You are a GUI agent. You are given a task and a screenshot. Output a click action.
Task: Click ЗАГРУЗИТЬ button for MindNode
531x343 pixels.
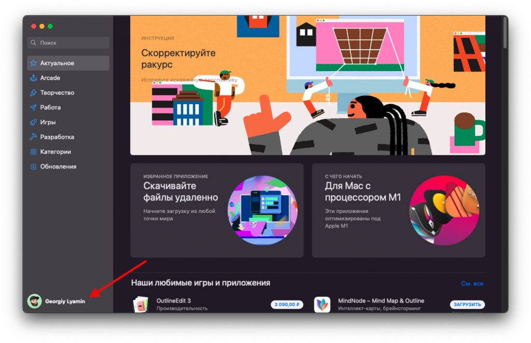pyautogui.click(x=467, y=305)
